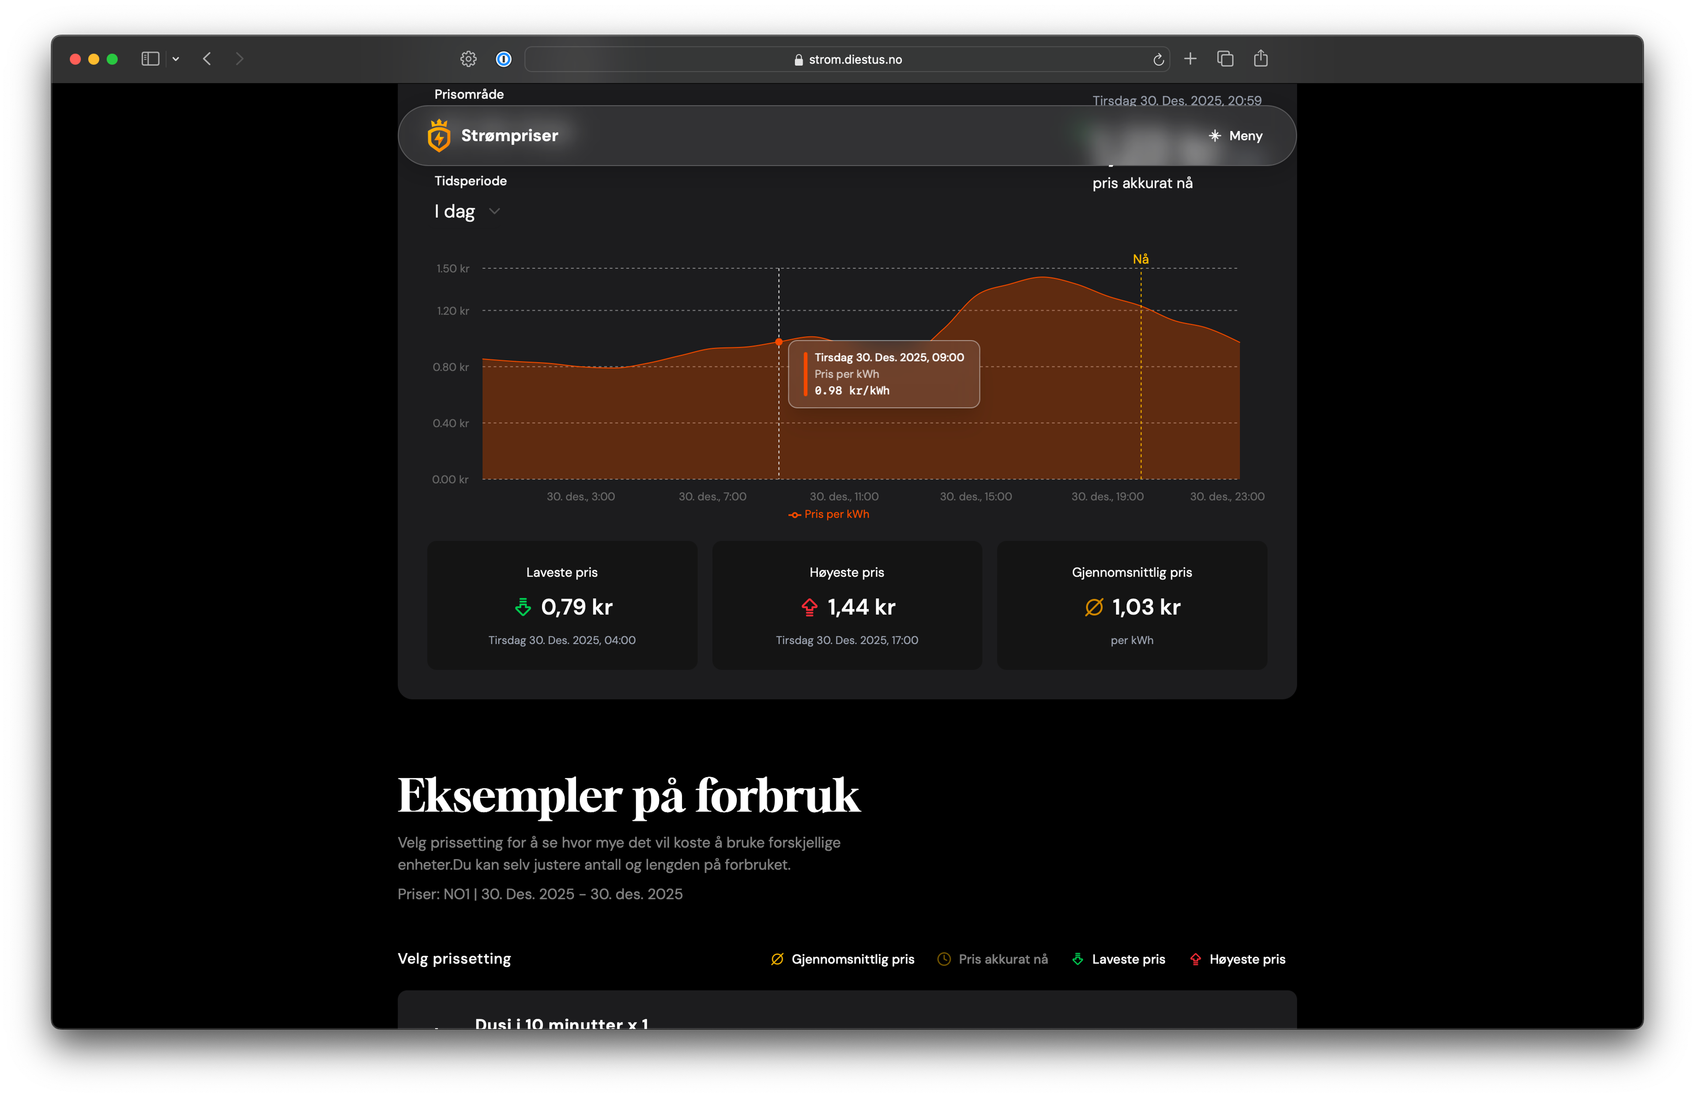Select Laveste pris pricing option
Screen dimensions: 1695x1097
tap(1119, 959)
